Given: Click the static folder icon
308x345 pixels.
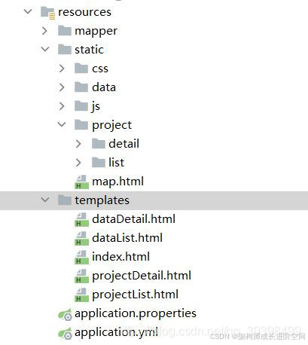Looking at the screenshot, I should (x=65, y=49).
